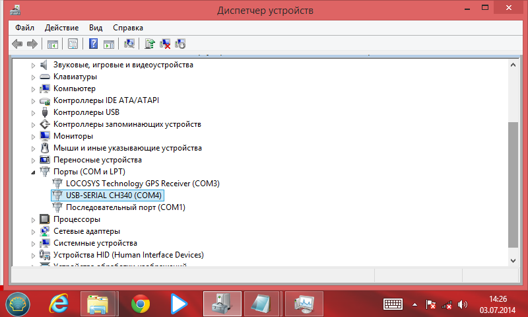Expand the Системные устройства node
Image resolution: width=528 pixels, height=317 pixels.
[x=33, y=244]
